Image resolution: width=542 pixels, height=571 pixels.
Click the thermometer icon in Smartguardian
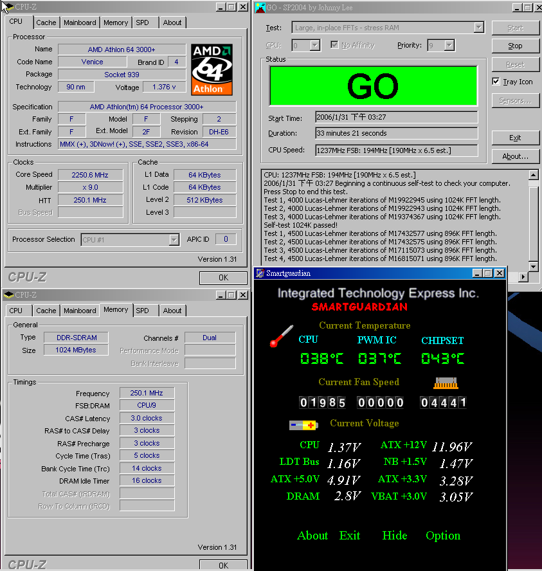[282, 336]
